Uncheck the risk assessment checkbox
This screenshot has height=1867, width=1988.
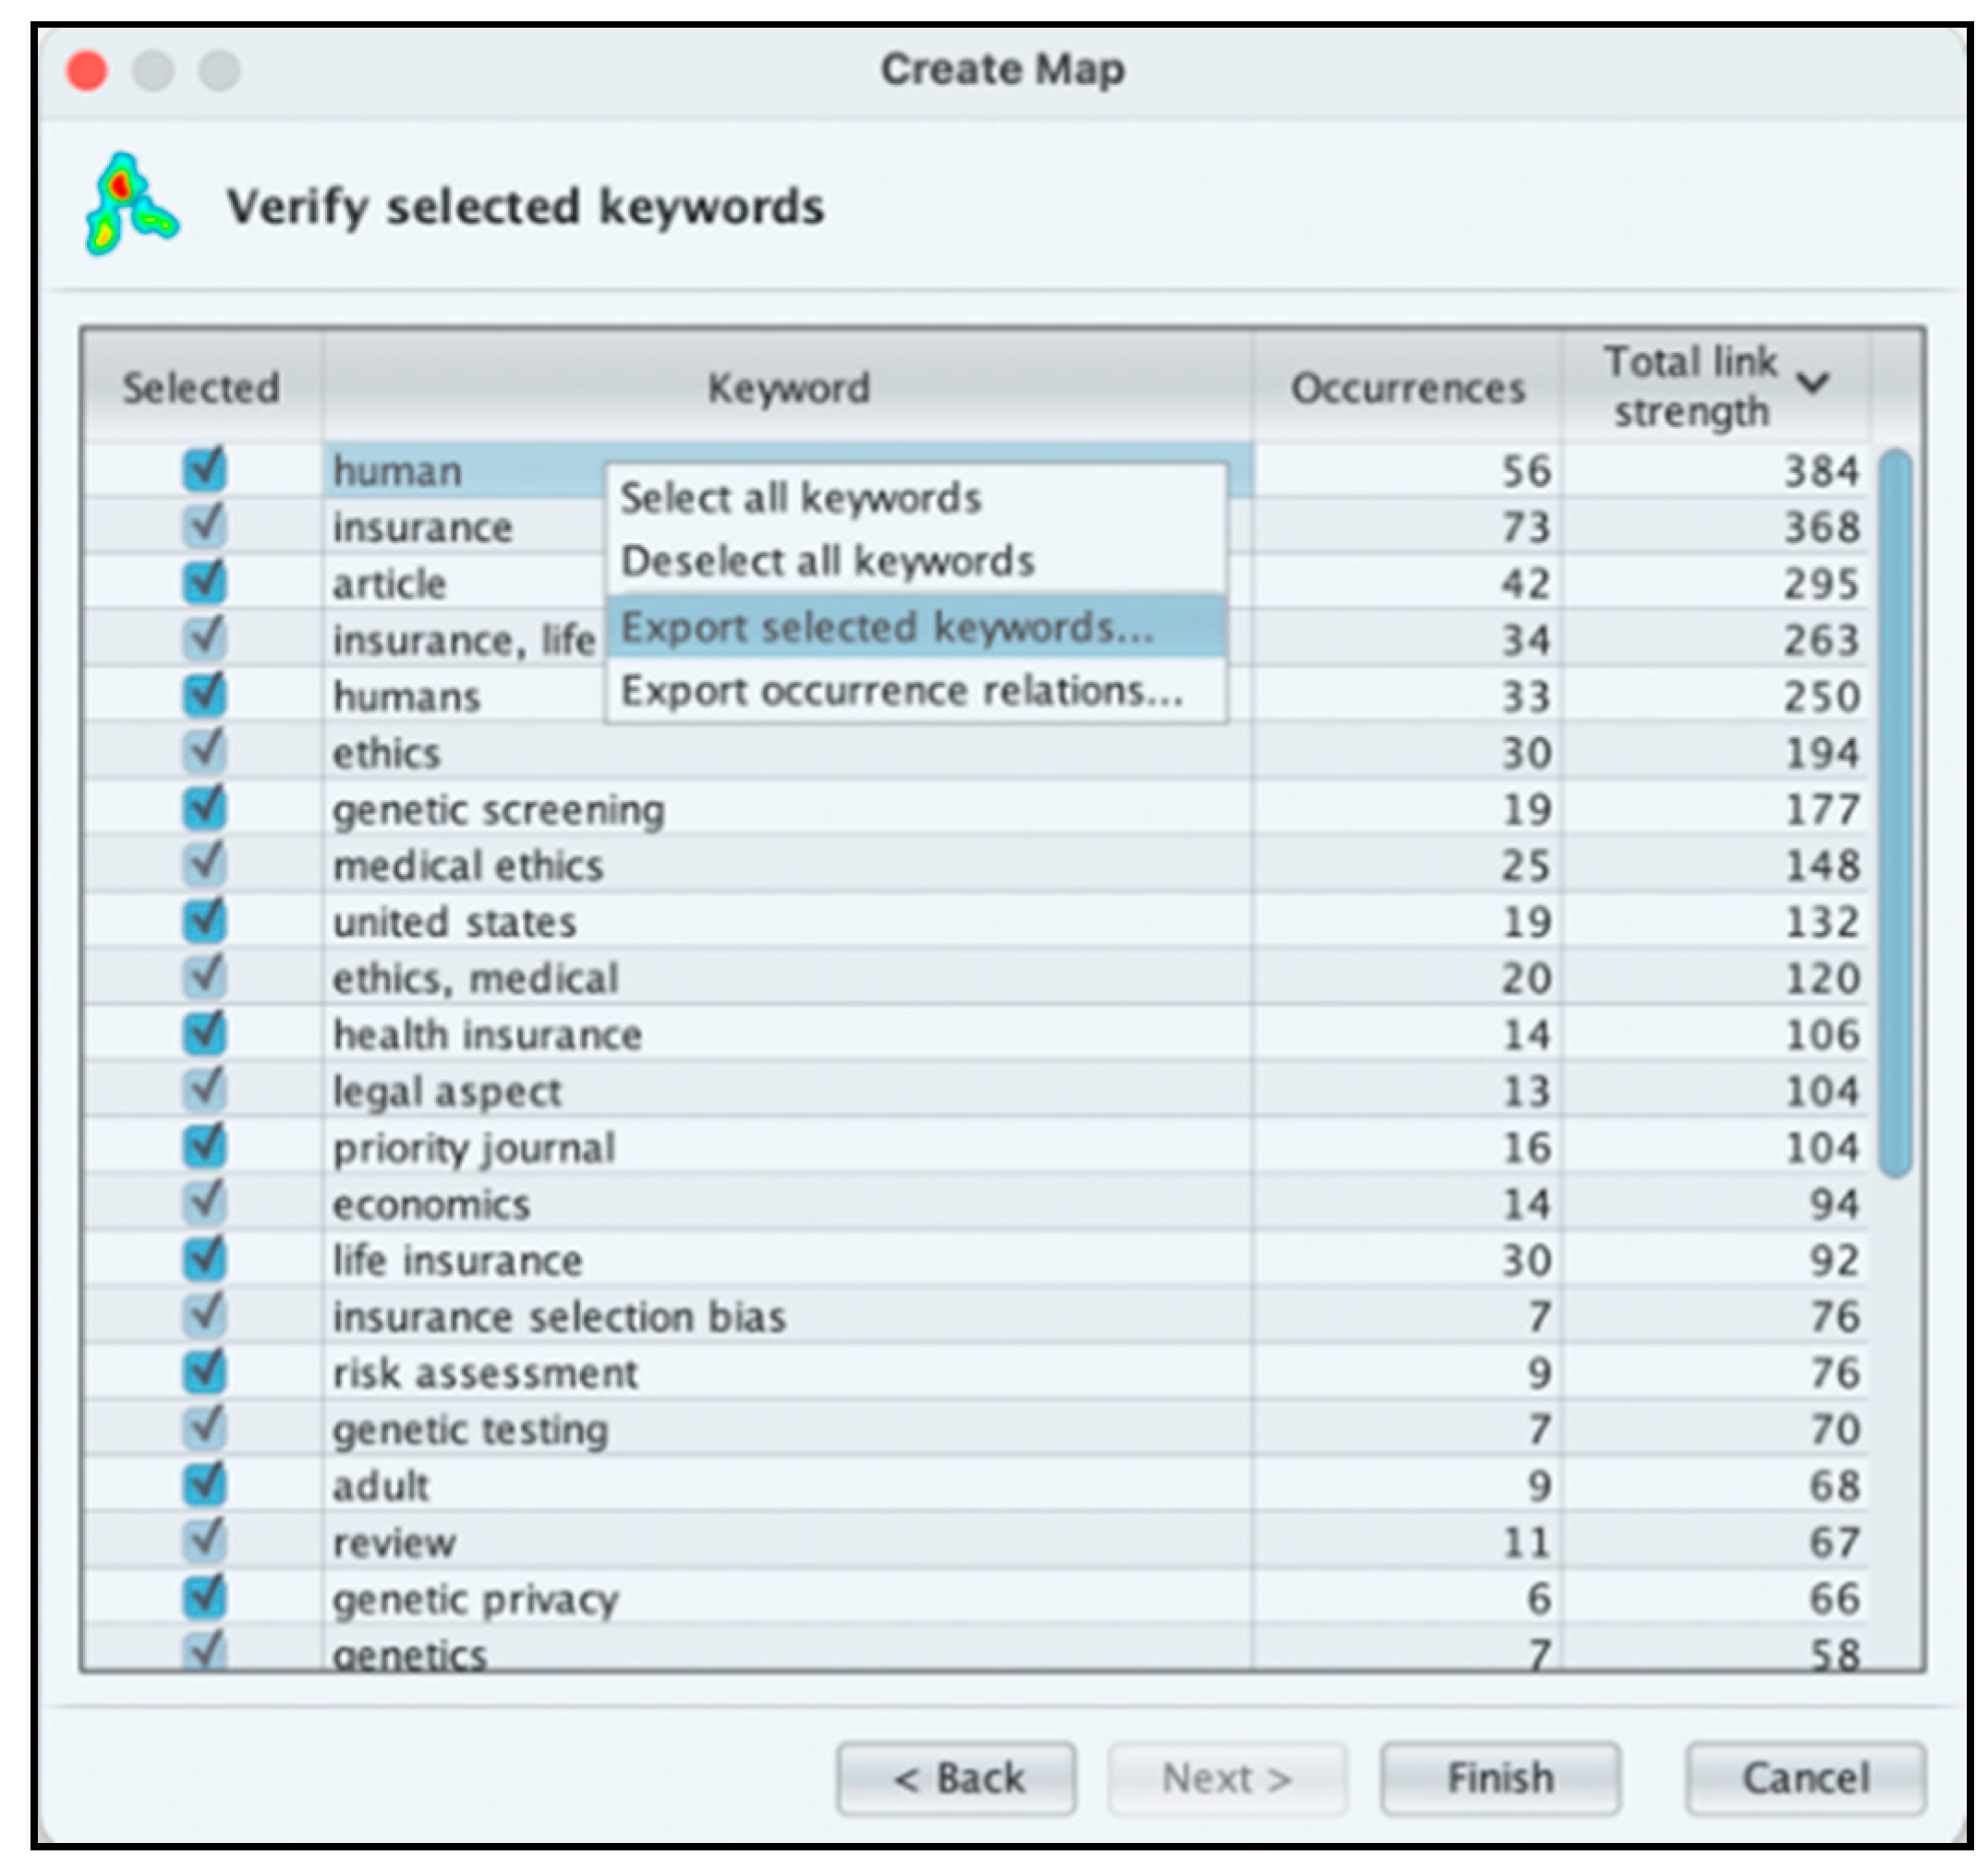click(205, 1372)
